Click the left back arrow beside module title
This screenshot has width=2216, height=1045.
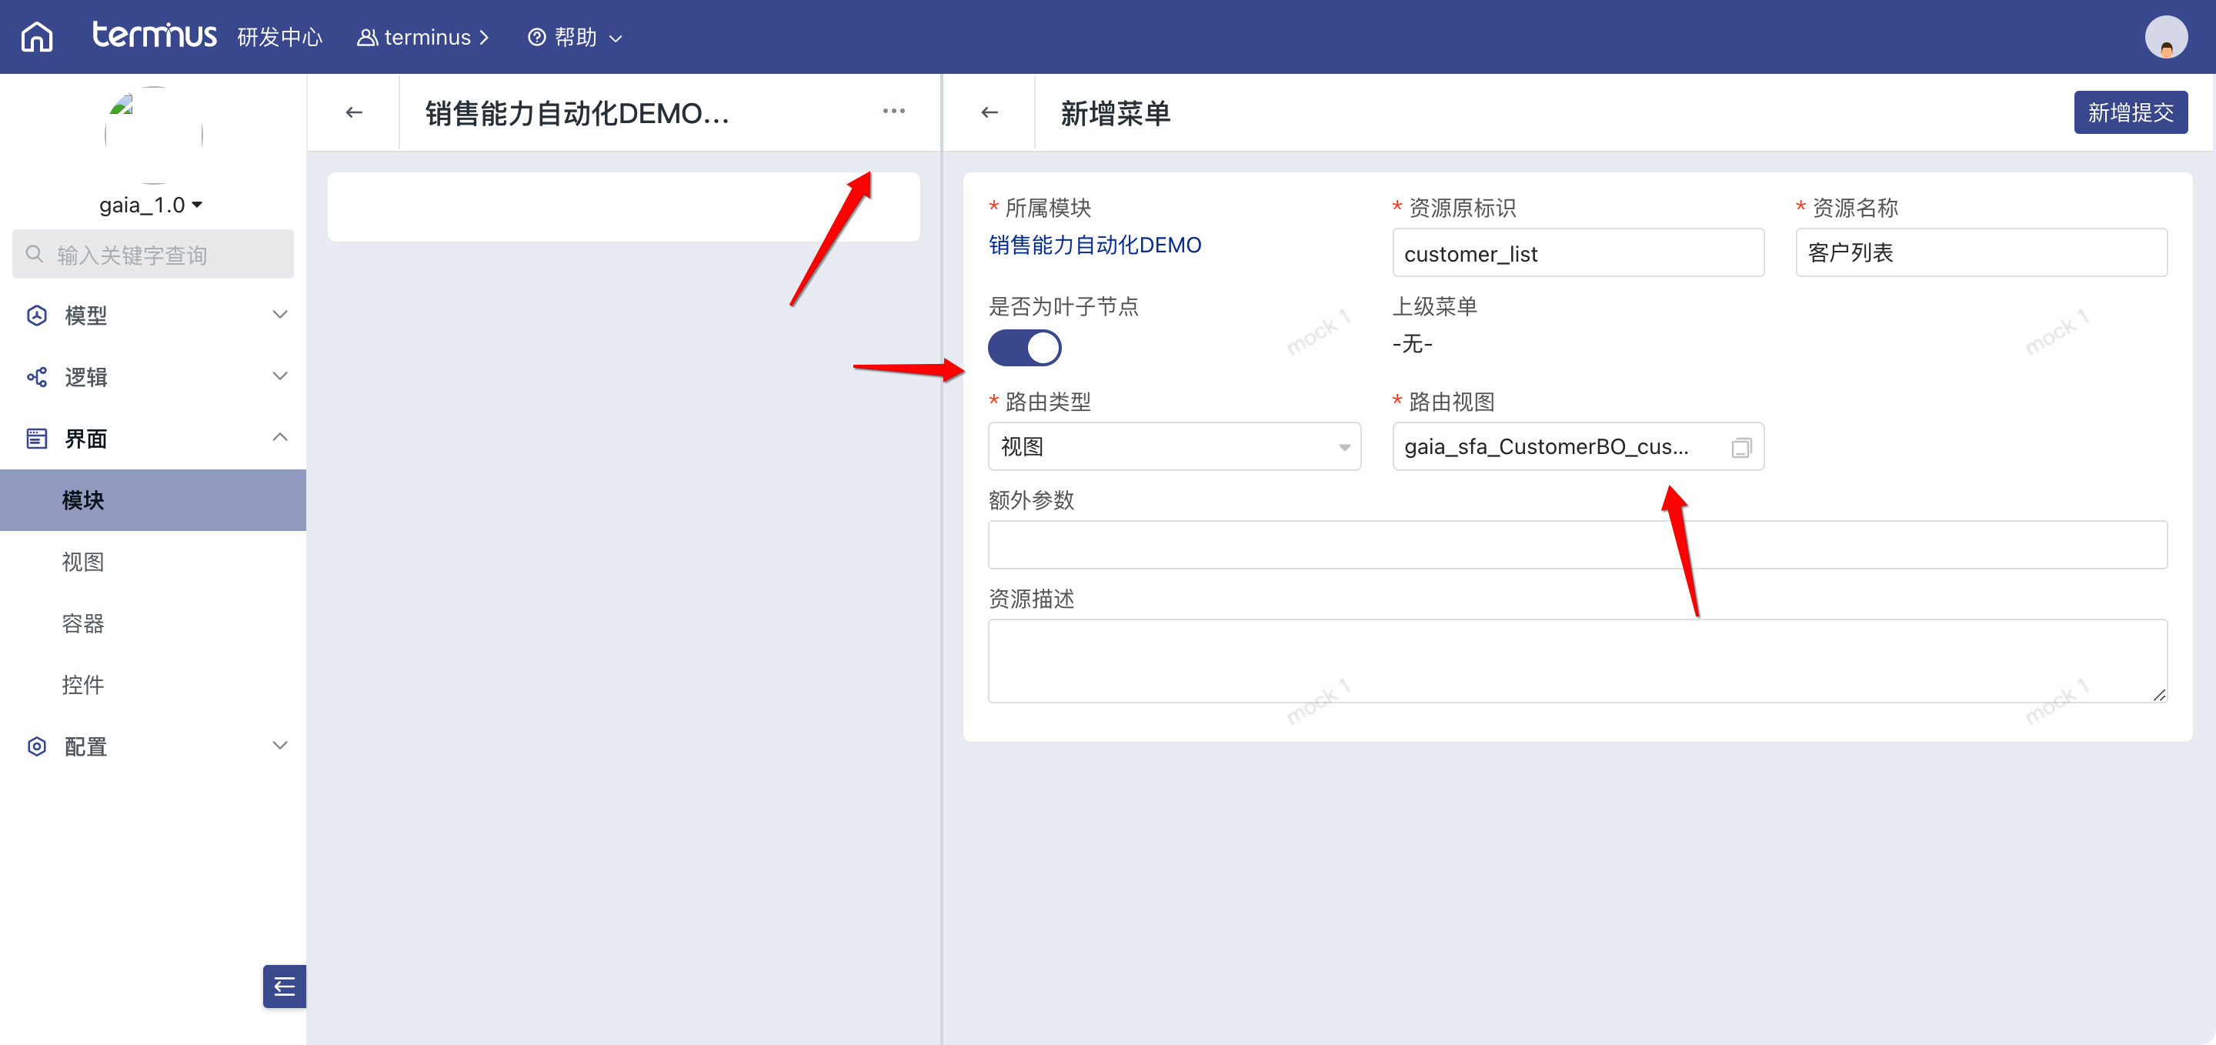354,112
